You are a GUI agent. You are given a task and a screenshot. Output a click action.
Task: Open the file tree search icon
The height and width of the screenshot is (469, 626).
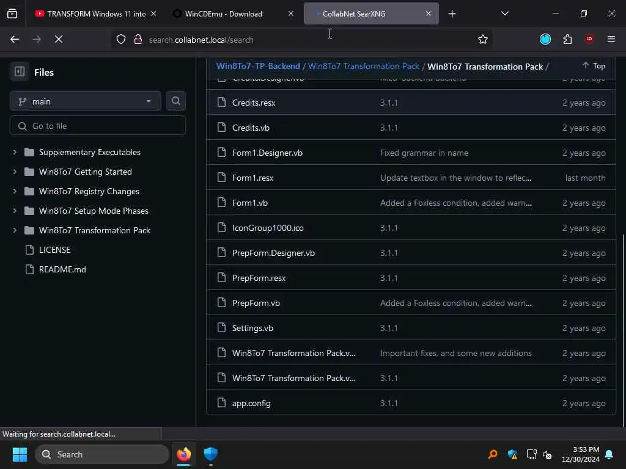[175, 101]
